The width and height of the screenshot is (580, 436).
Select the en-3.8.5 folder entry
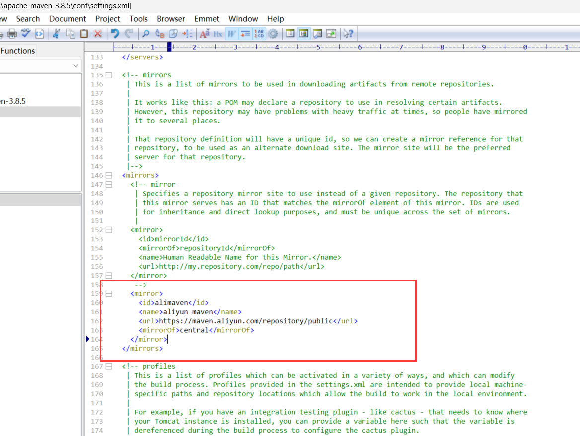click(x=13, y=101)
